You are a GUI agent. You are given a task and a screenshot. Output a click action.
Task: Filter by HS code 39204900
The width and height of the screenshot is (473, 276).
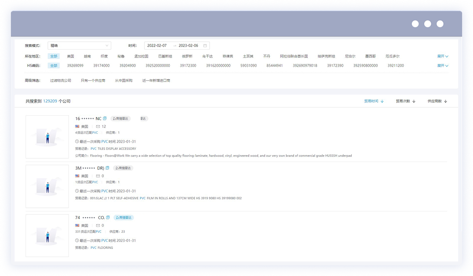[128, 65]
